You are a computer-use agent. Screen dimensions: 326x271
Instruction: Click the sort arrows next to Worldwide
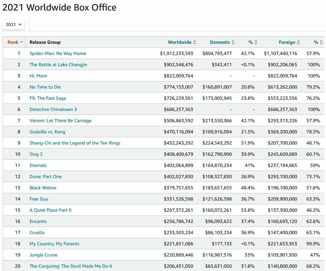coord(194,42)
